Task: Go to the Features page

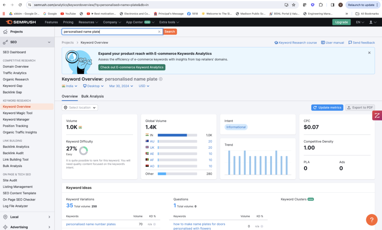Action: click(51, 22)
